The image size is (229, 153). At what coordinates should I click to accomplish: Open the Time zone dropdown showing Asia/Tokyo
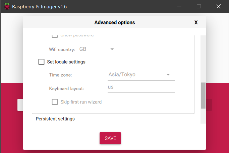click(x=141, y=75)
